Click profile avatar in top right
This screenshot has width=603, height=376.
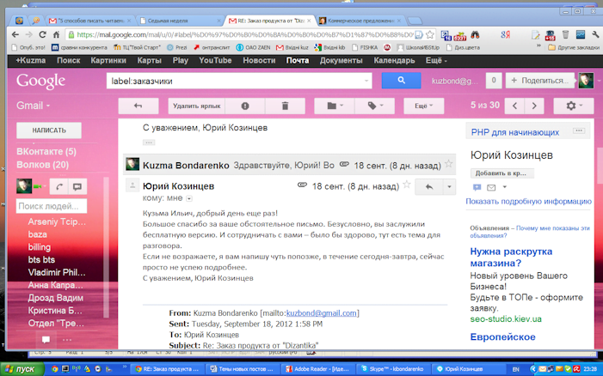[x=586, y=81]
